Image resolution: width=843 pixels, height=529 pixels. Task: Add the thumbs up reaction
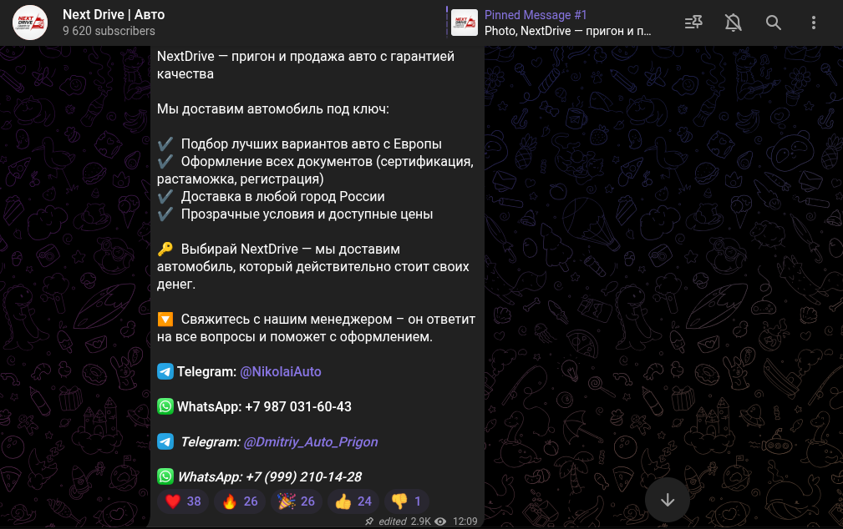click(x=353, y=501)
